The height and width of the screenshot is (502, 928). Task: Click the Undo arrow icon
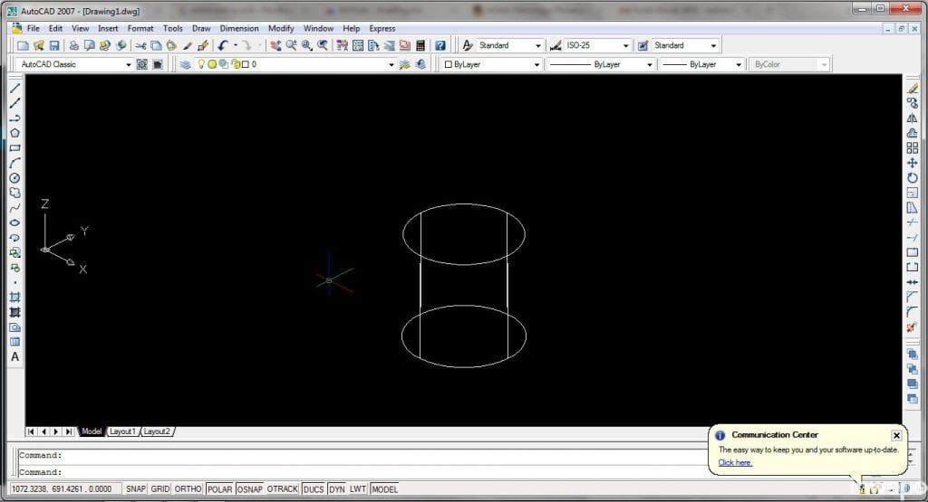[222, 45]
